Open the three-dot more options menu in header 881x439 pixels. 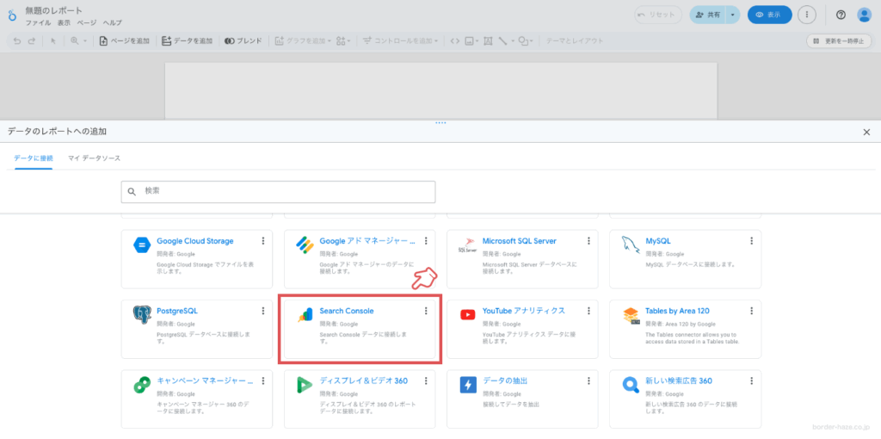[x=807, y=15]
